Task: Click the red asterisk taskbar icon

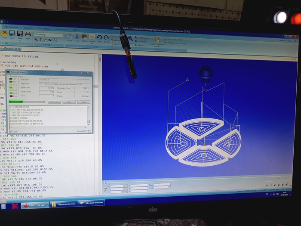Action: (x=15, y=206)
